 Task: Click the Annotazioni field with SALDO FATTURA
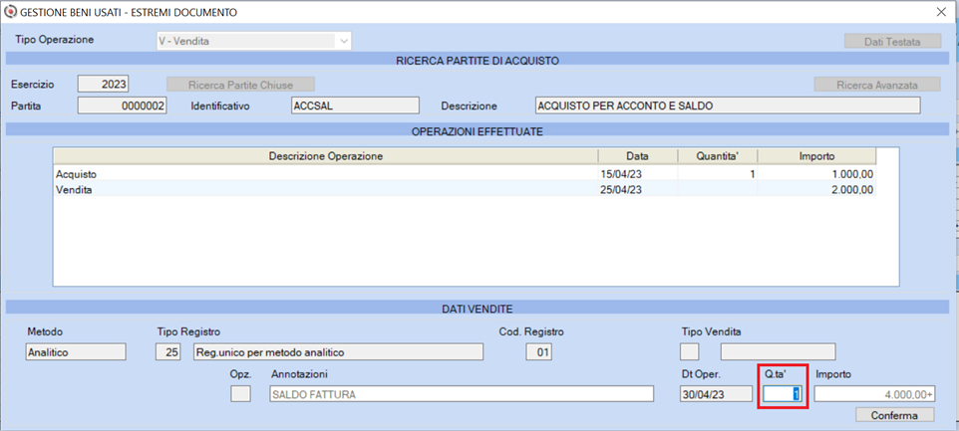(462, 394)
